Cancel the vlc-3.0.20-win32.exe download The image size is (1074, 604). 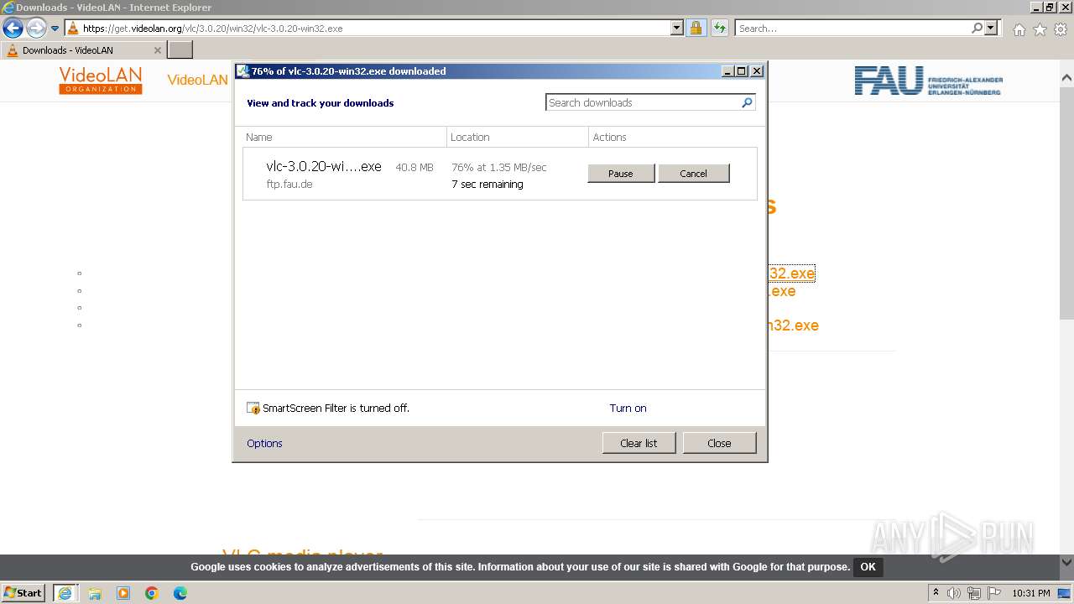[x=694, y=174]
